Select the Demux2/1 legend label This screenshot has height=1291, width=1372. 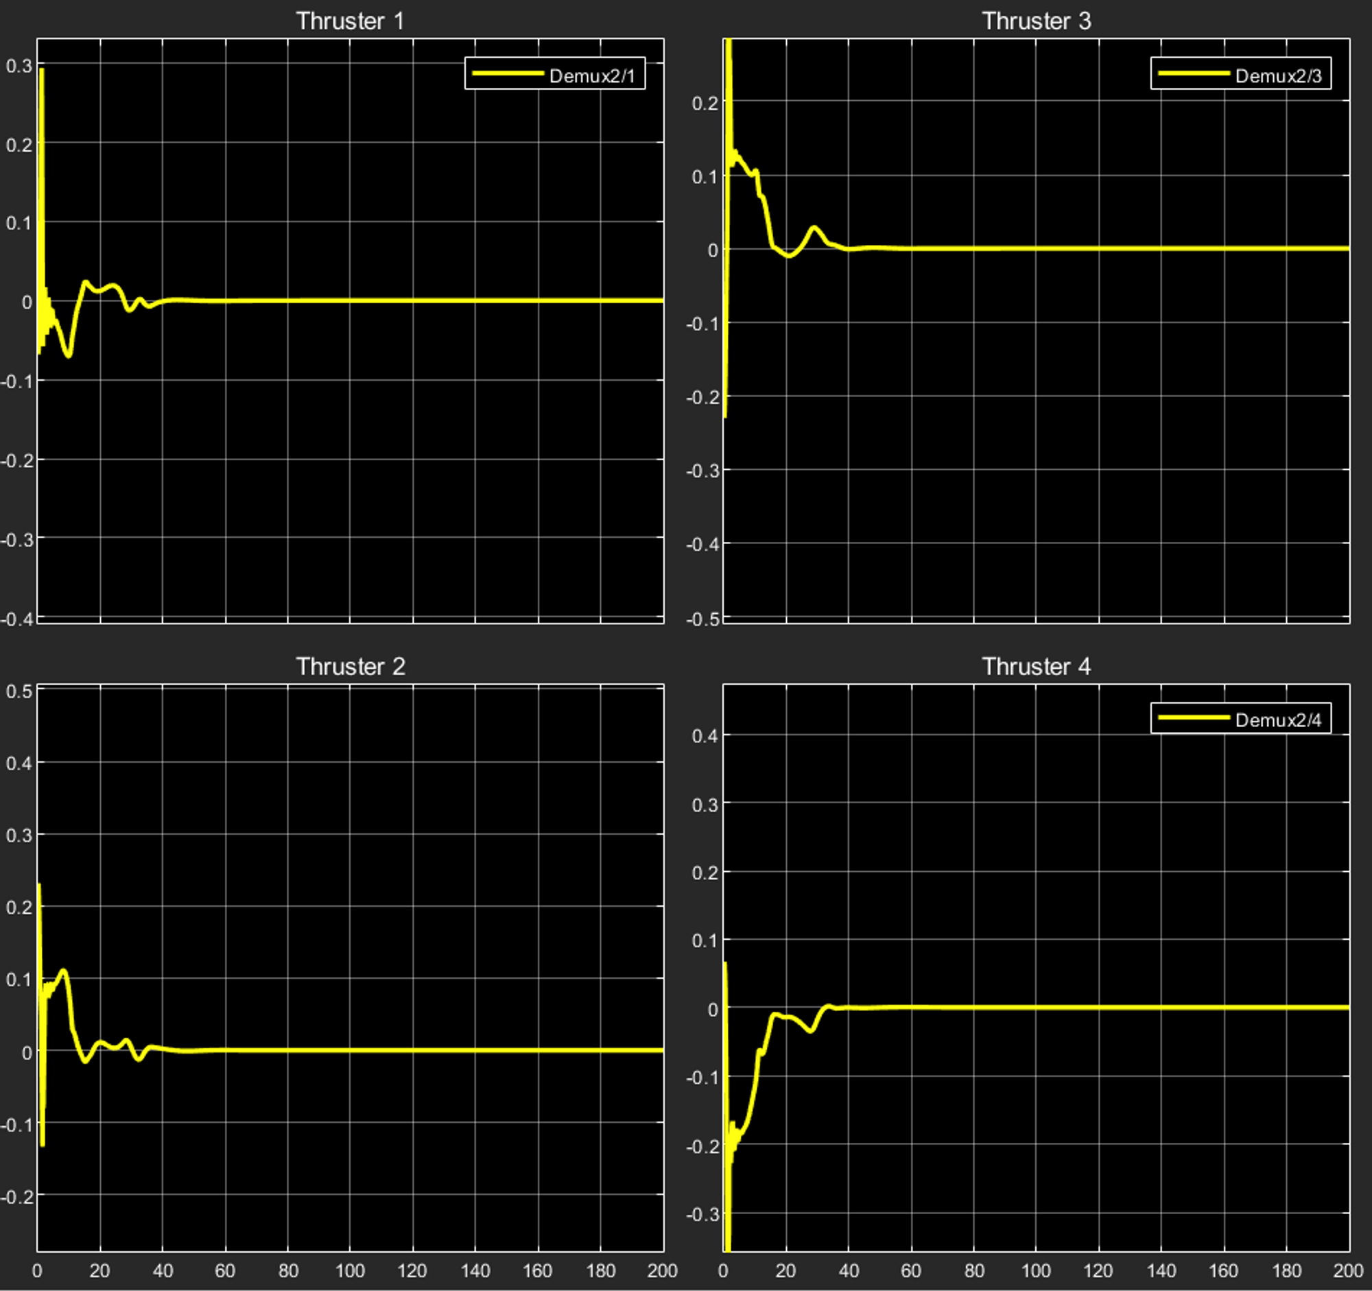pos(591,76)
